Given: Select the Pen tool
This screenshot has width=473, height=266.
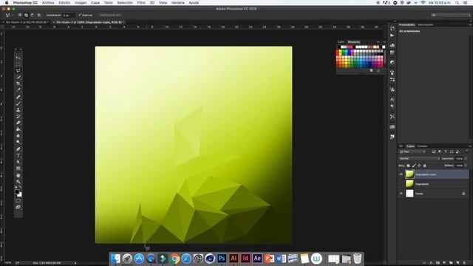Looking at the screenshot, I should point(18,149).
